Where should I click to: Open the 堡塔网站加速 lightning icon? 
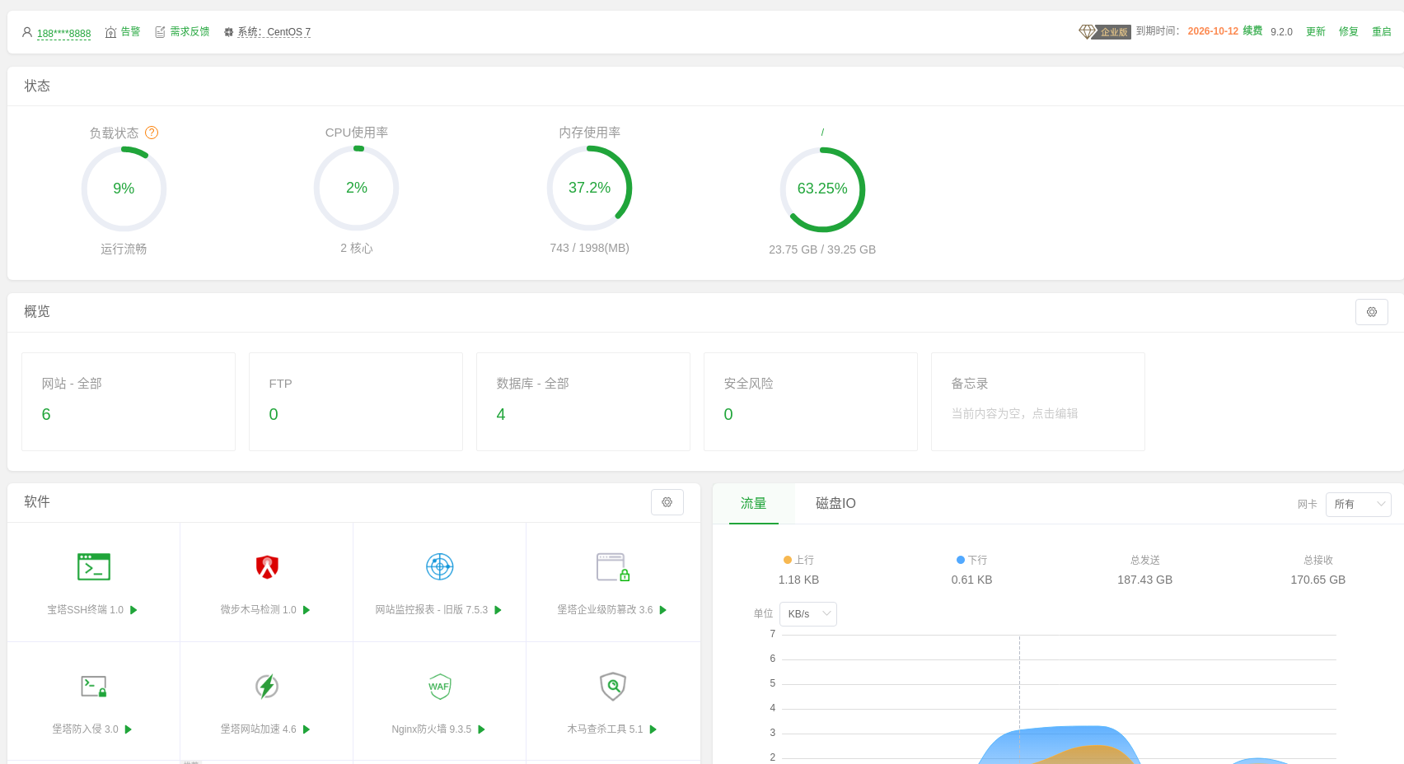[267, 686]
